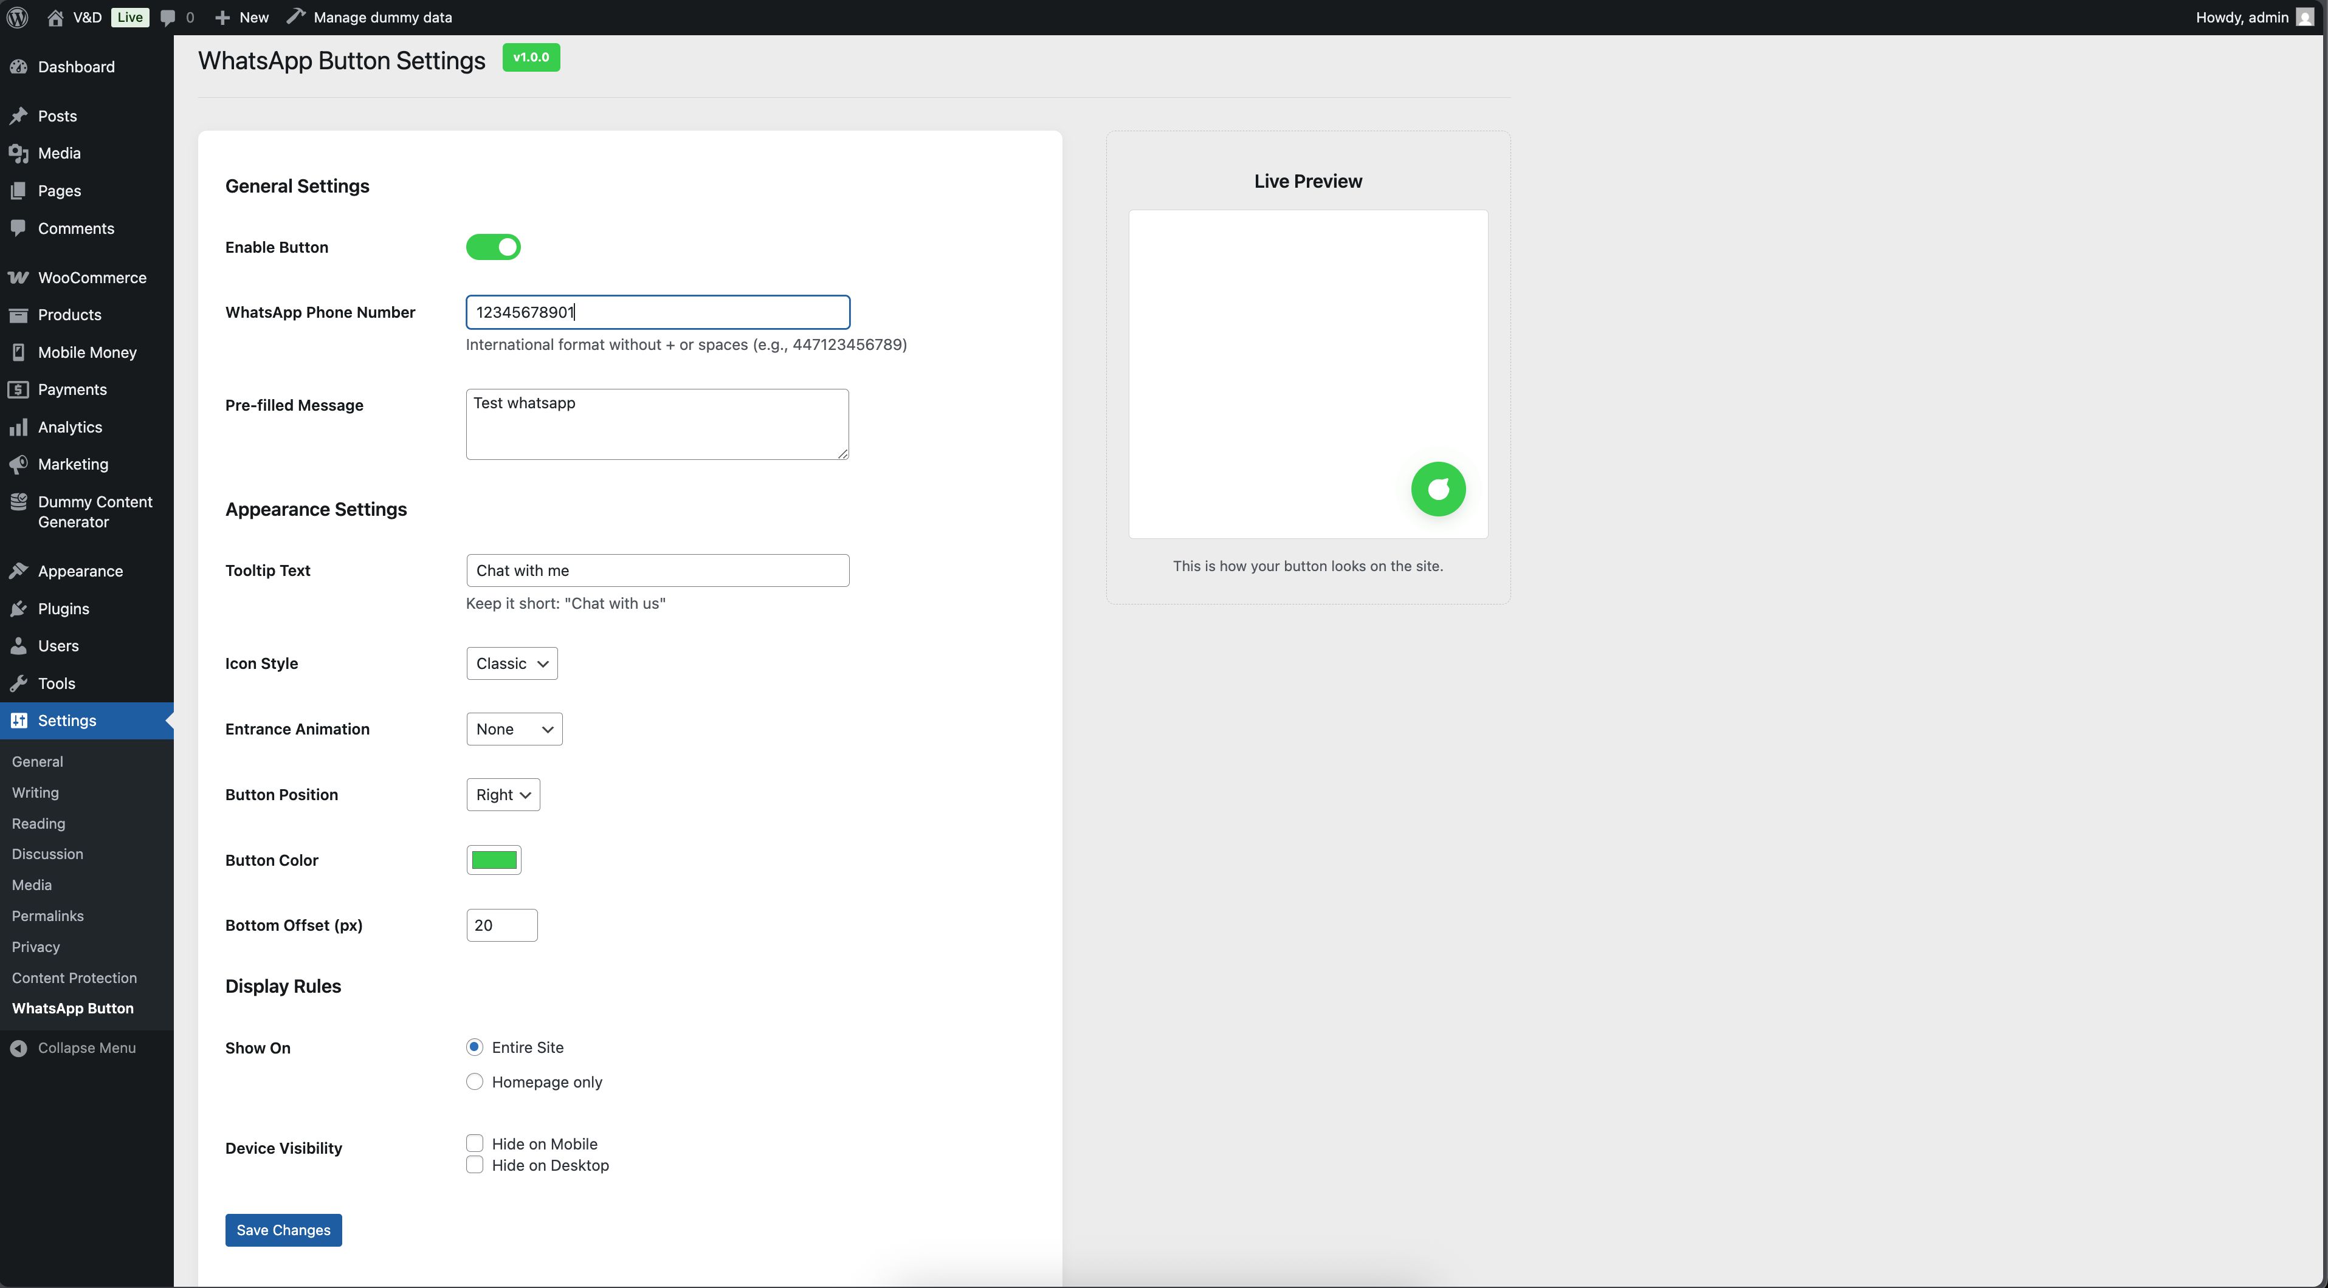The image size is (2328, 1288).
Task: Click the Analytics bar chart icon
Action: tap(18, 427)
